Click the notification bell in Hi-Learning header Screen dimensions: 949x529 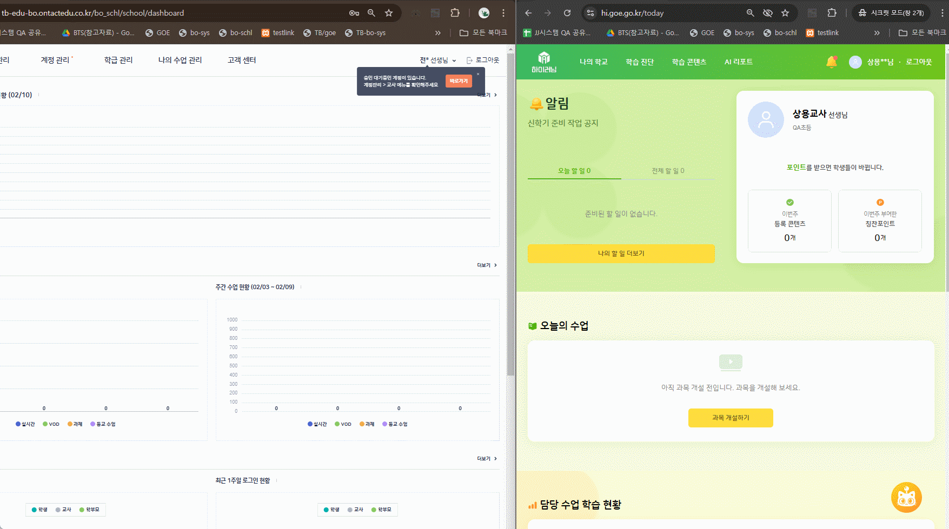coord(831,62)
